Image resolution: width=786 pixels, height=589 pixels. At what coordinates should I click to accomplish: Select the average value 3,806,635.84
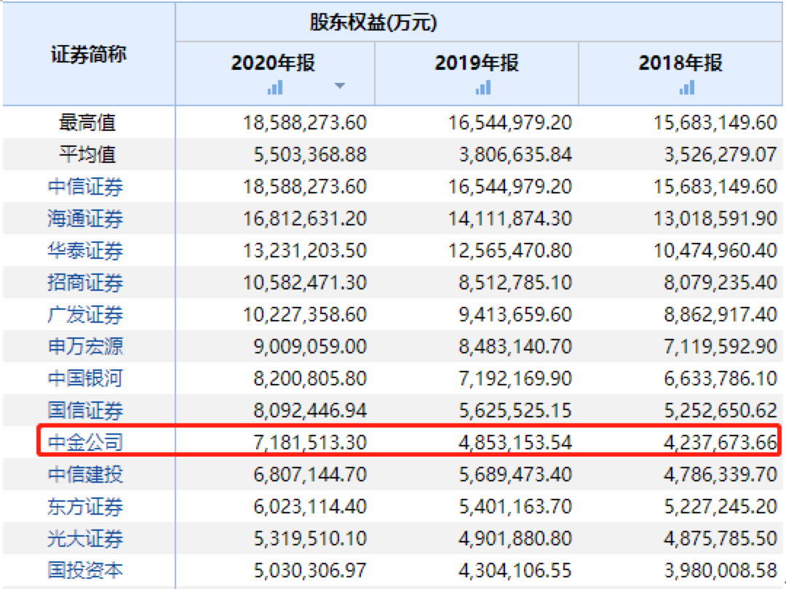point(515,155)
